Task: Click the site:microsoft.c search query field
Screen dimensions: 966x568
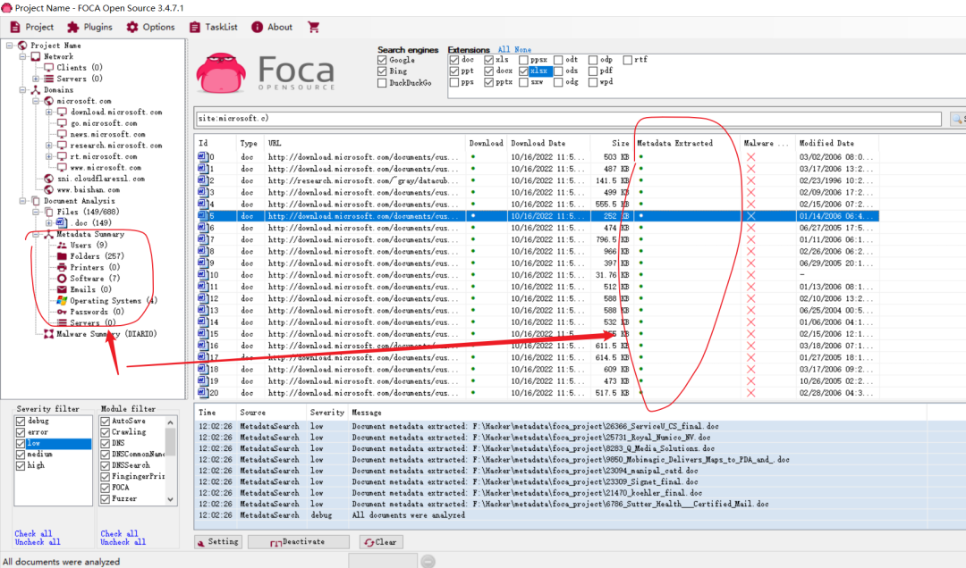Action: 569,119
